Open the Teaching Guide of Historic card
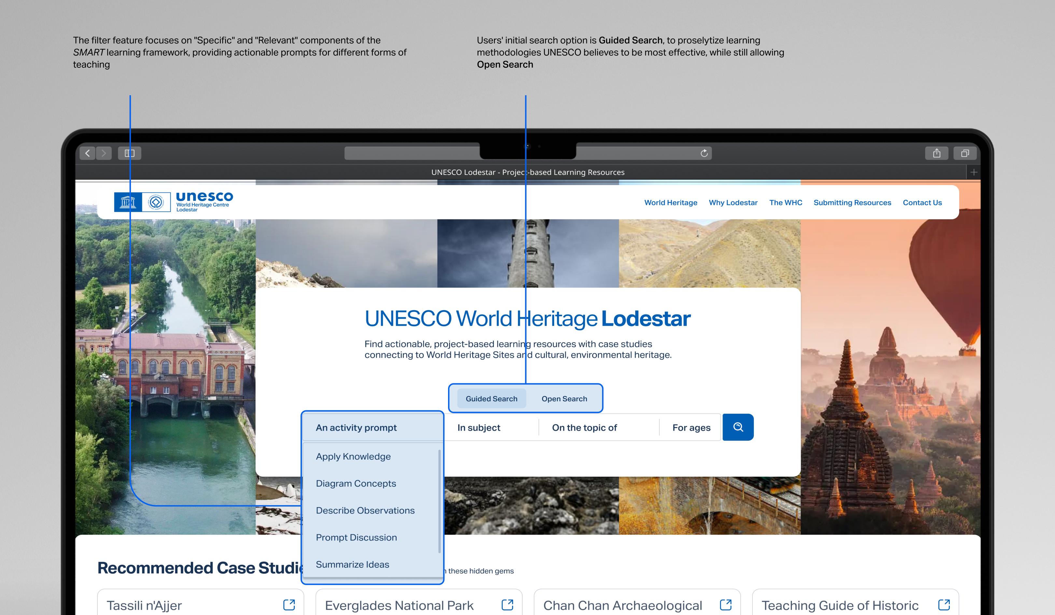 pos(855,602)
